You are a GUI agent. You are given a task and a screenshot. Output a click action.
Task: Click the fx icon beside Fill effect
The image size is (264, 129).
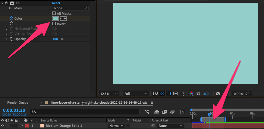point(6,3)
